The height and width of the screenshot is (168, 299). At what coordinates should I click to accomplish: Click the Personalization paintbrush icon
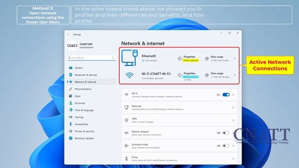(x=71, y=89)
